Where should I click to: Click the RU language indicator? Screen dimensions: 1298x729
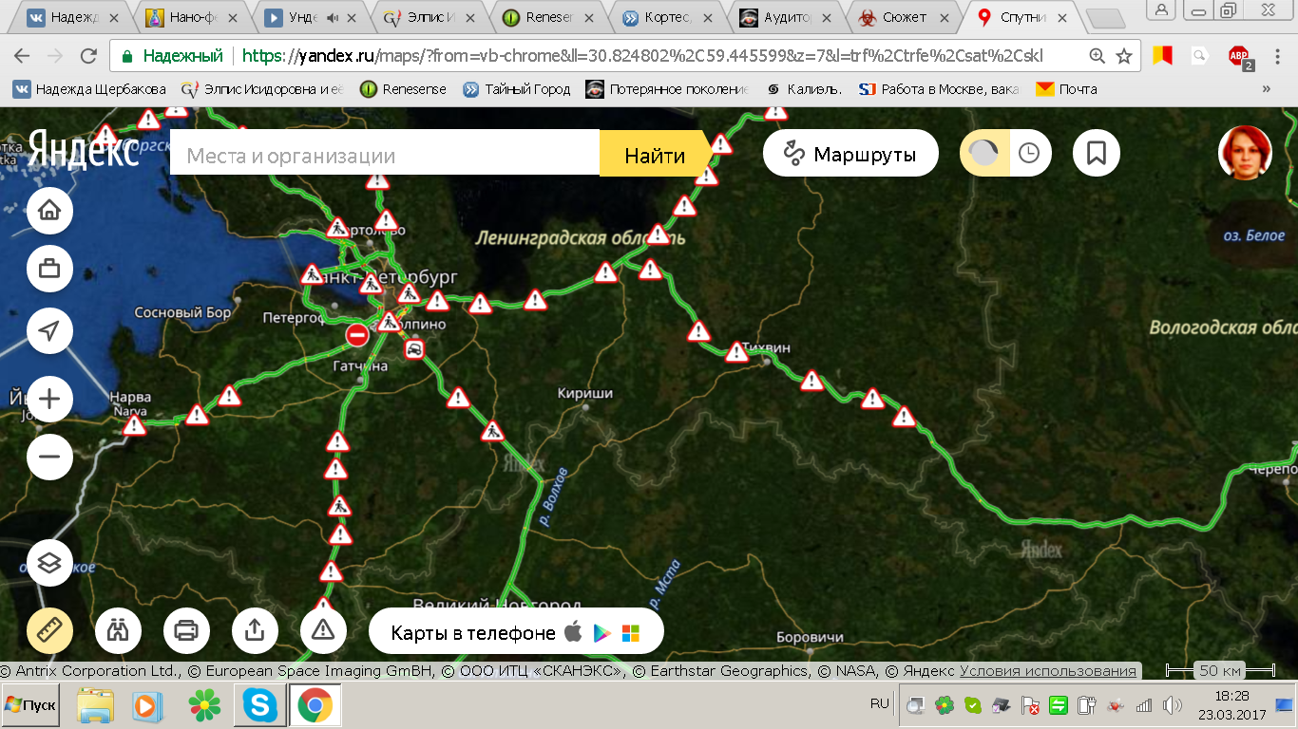click(x=880, y=704)
